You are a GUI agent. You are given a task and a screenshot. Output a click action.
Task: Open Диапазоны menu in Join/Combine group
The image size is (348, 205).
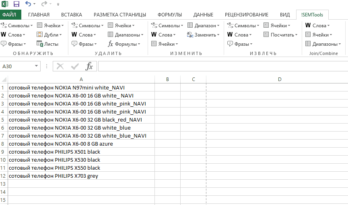tap(323, 44)
